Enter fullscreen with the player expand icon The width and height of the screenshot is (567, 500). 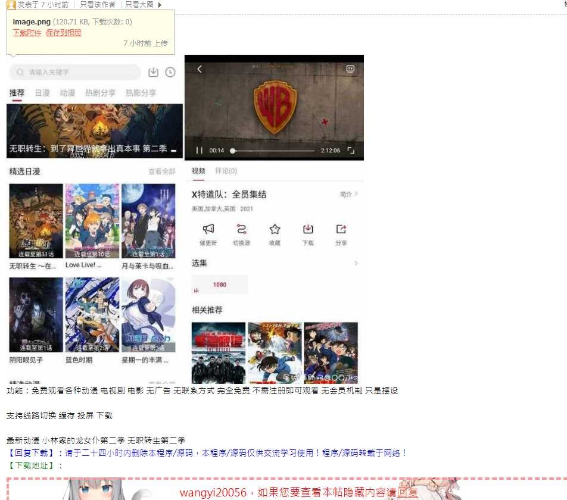351,150
